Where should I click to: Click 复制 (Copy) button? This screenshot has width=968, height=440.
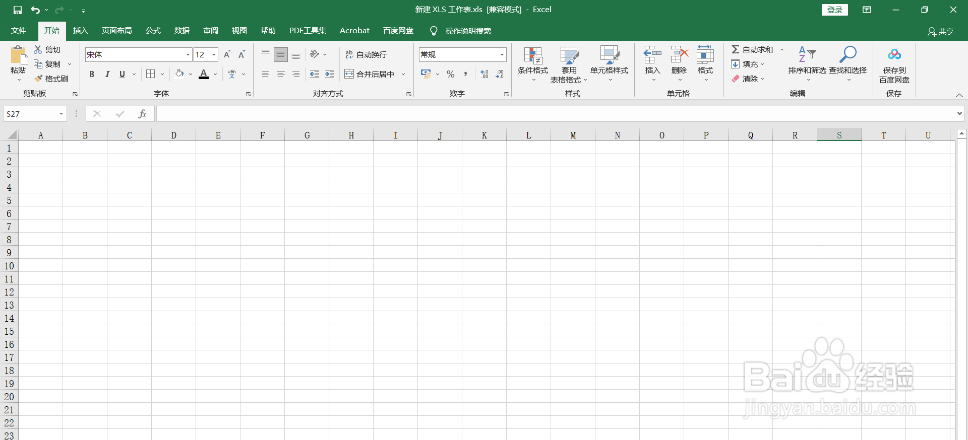coord(47,64)
